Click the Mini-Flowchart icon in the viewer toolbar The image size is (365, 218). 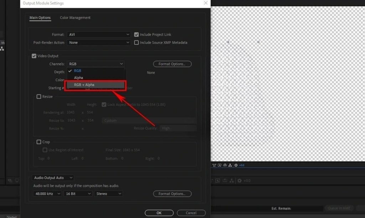tap(230, 165)
